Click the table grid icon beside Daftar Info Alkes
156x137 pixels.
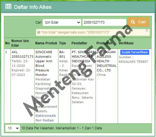pyautogui.click(x=8, y=7)
